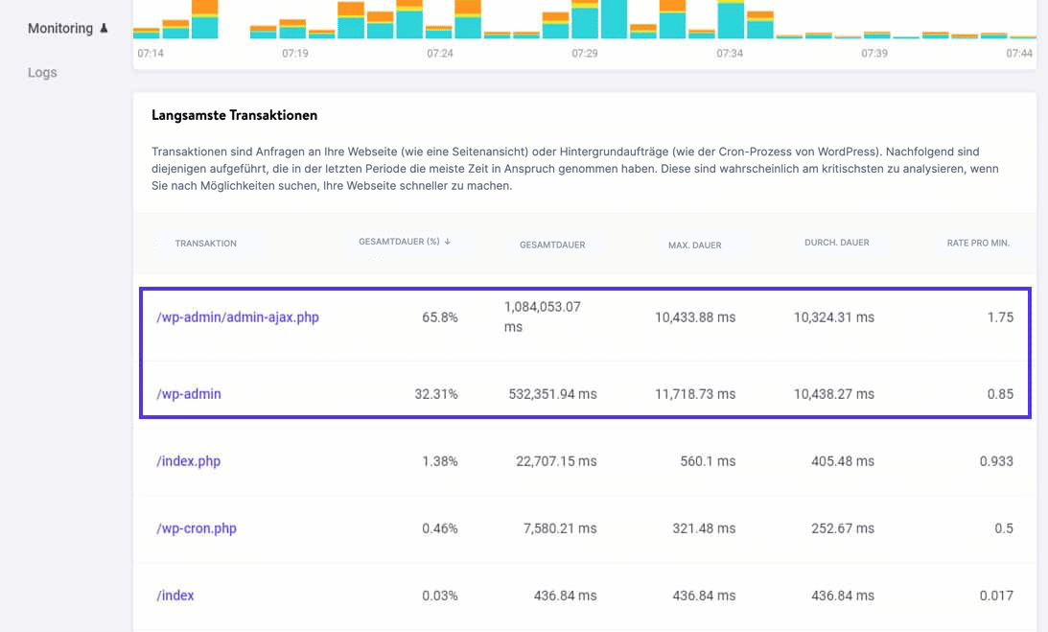The image size is (1048, 632).
Task: Open the /wp-admin/admin-ajax.php transaction details
Action: (236, 316)
